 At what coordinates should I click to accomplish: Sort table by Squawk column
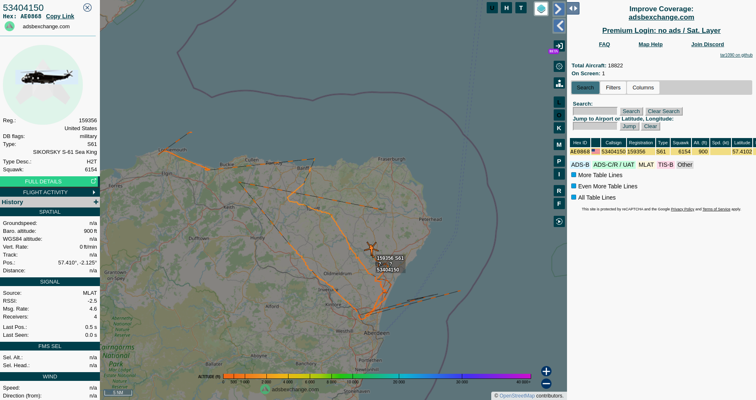(681, 143)
